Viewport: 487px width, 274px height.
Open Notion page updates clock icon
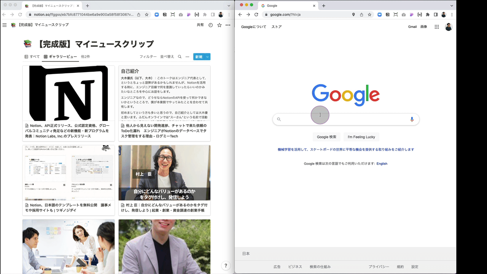[x=211, y=25]
